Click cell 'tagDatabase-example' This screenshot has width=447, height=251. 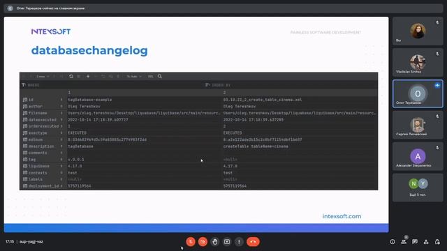(x=90, y=100)
